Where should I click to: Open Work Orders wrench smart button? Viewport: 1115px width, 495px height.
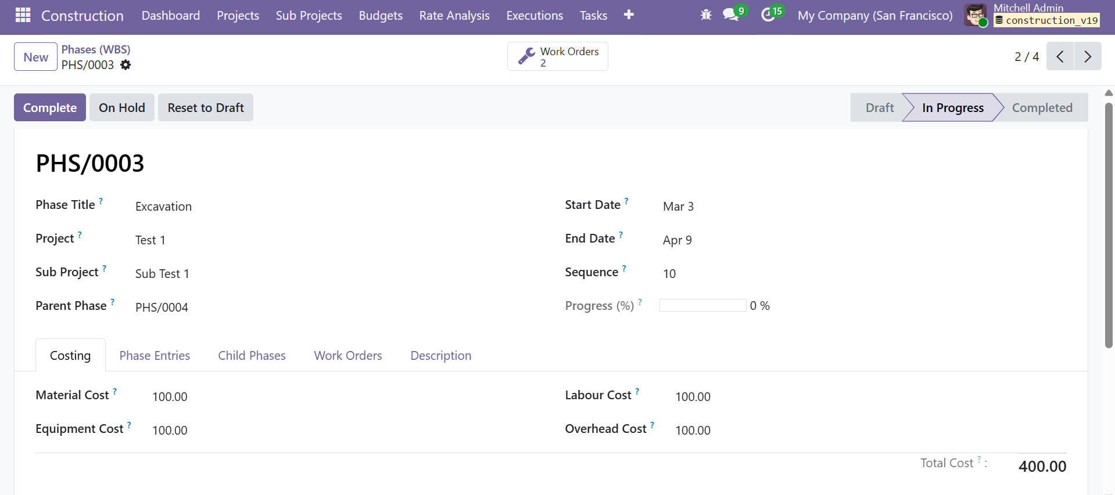point(557,56)
